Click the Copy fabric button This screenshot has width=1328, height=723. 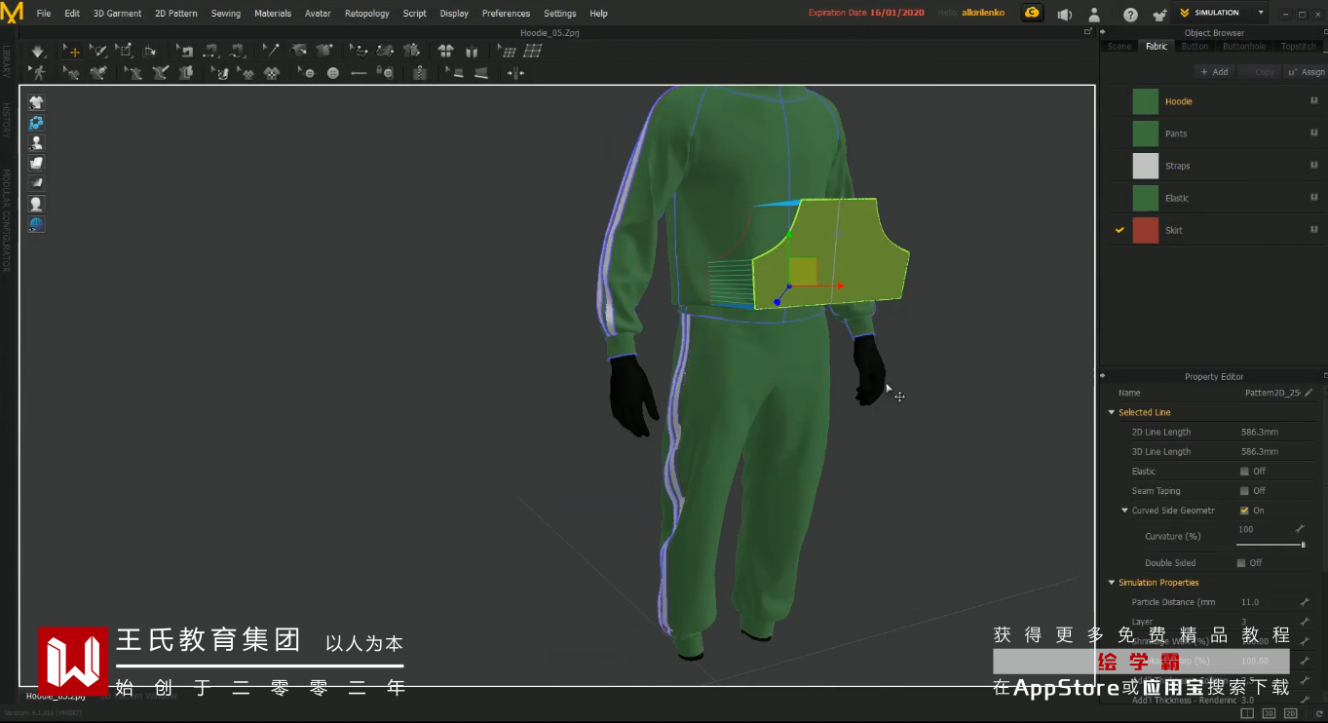point(1259,72)
